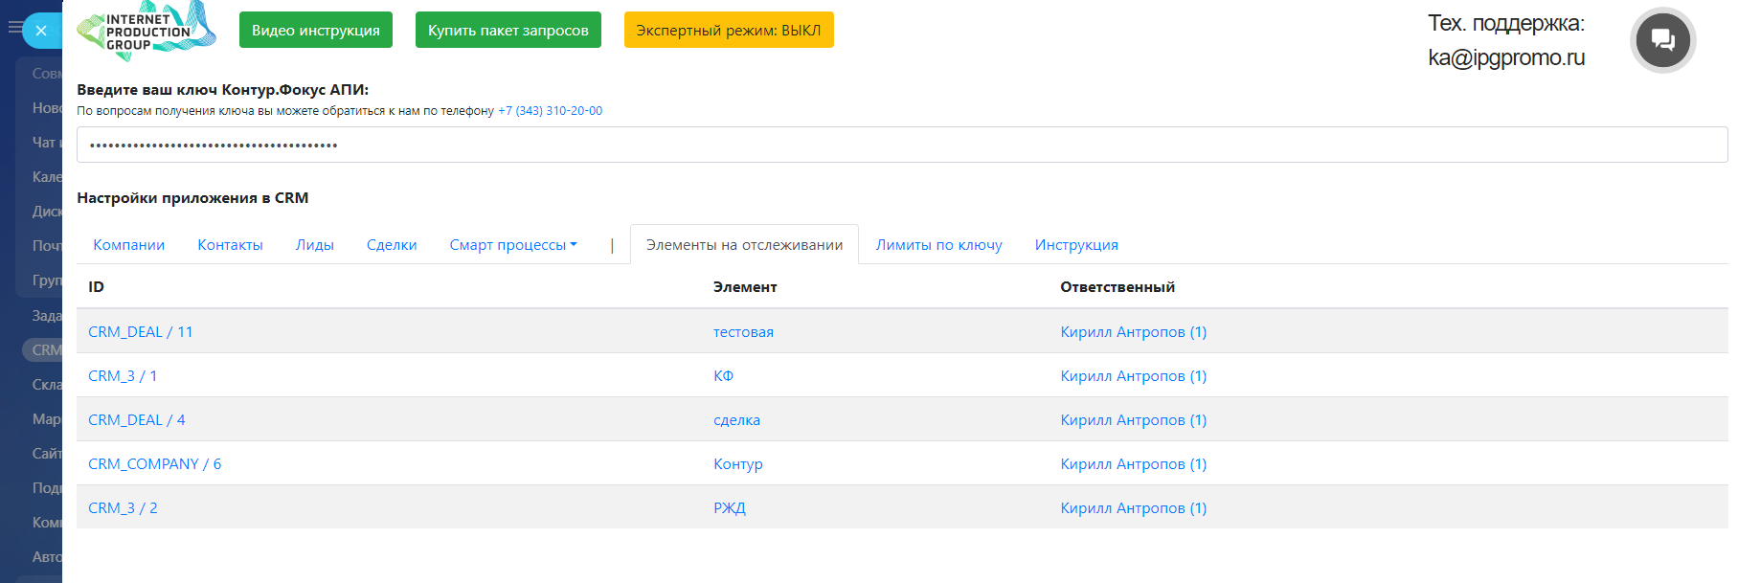Open the Инструкция tab

tap(1075, 245)
